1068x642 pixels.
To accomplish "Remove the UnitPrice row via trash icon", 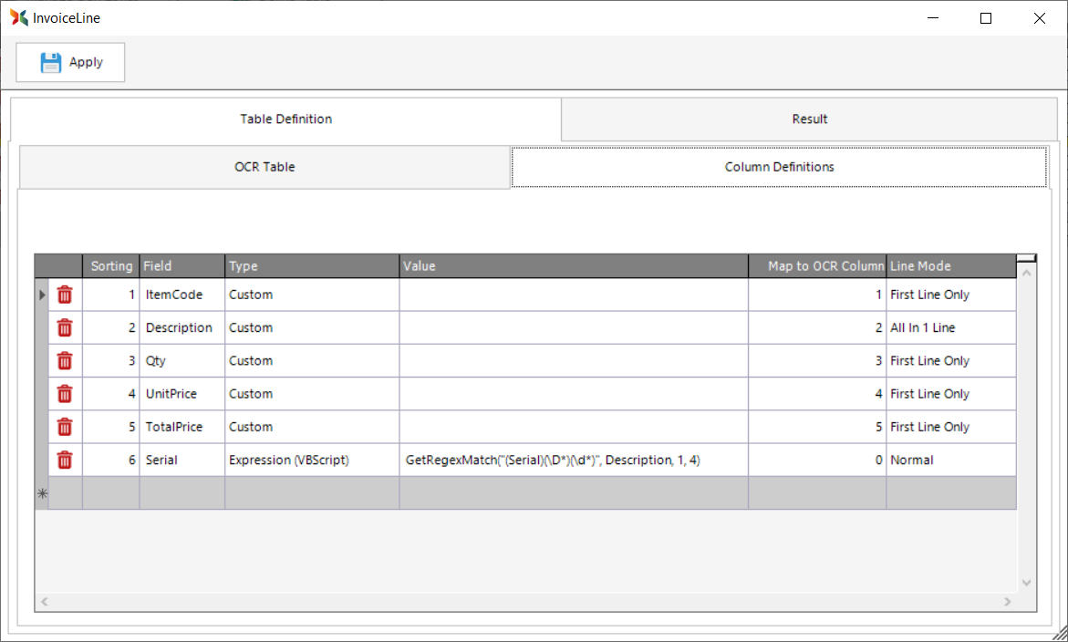I will coord(65,394).
